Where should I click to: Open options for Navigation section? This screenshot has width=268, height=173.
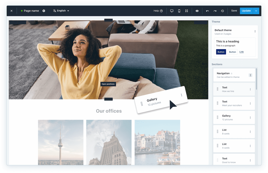coord(250,75)
